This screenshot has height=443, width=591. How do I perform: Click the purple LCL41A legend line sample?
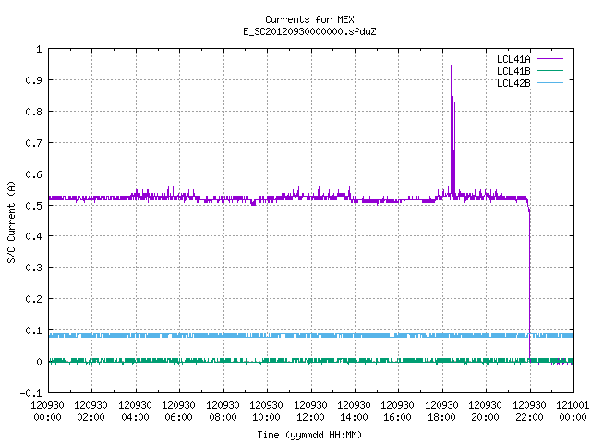(549, 59)
